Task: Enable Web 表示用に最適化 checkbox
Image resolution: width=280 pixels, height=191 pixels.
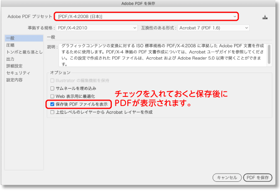Action: tap(52, 96)
